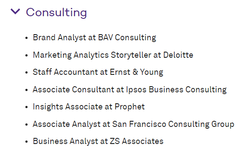Viewport: 245px width, 158px height.
Task: Click the bullet beside Business Analyst
Action: tap(26, 142)
